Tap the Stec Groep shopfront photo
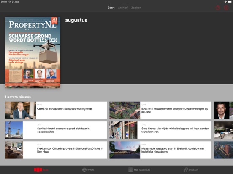 pos(124,130)
